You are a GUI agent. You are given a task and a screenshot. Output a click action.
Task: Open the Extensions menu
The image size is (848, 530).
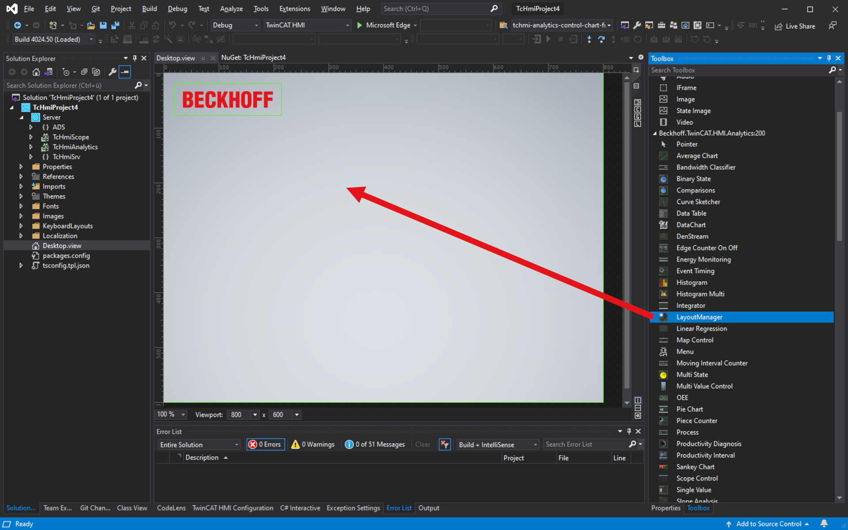[x=295, y=8]
